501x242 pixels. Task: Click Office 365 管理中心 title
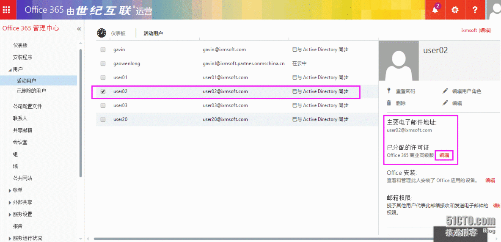point(30,28)
